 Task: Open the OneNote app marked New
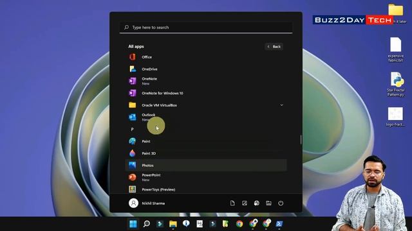(x=206, y=81)
